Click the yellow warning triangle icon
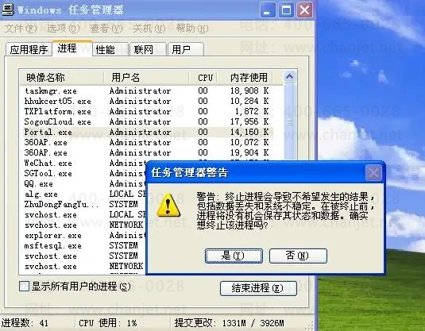 pyautogui.click(x=168, y=205)
